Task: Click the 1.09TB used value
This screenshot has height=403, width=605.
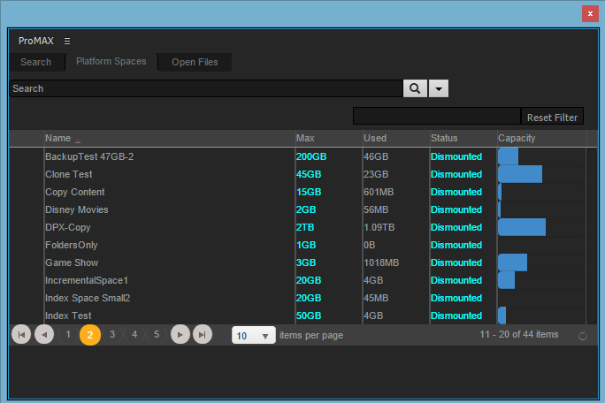Action: (379, 227)
